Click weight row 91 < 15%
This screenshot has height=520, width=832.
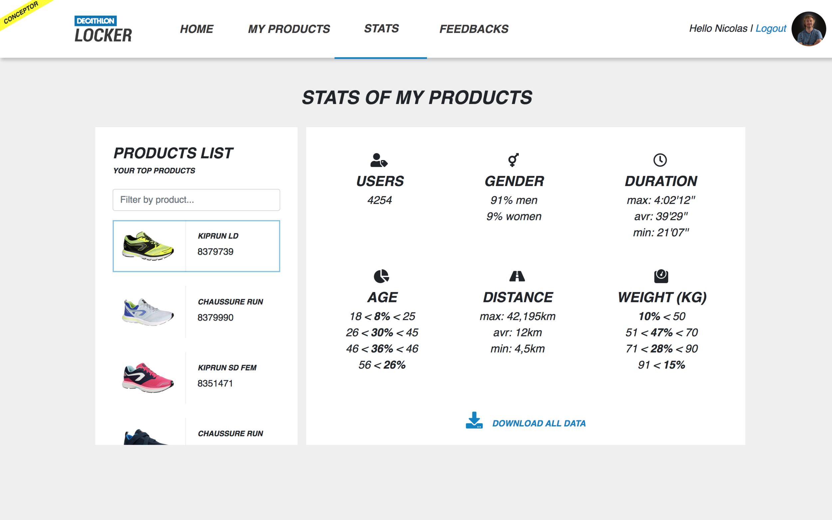coord(662,365)
